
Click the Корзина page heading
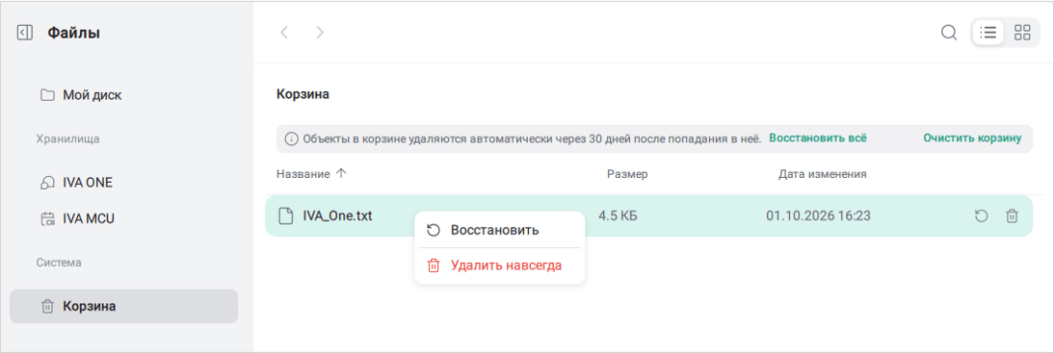coord(303,94)
